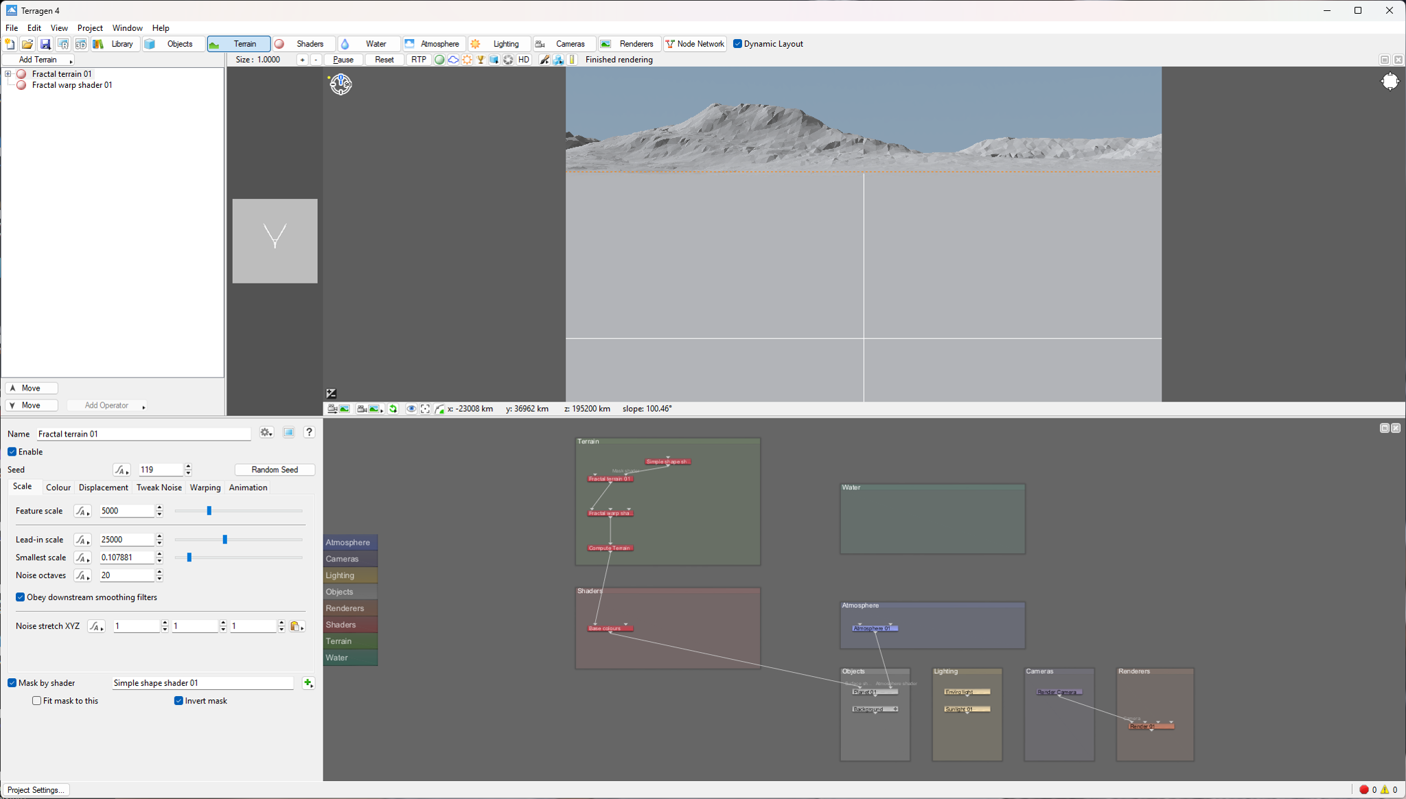
Task: Enable the Fit mask to this checkbox
Action: tap(37, 701)
